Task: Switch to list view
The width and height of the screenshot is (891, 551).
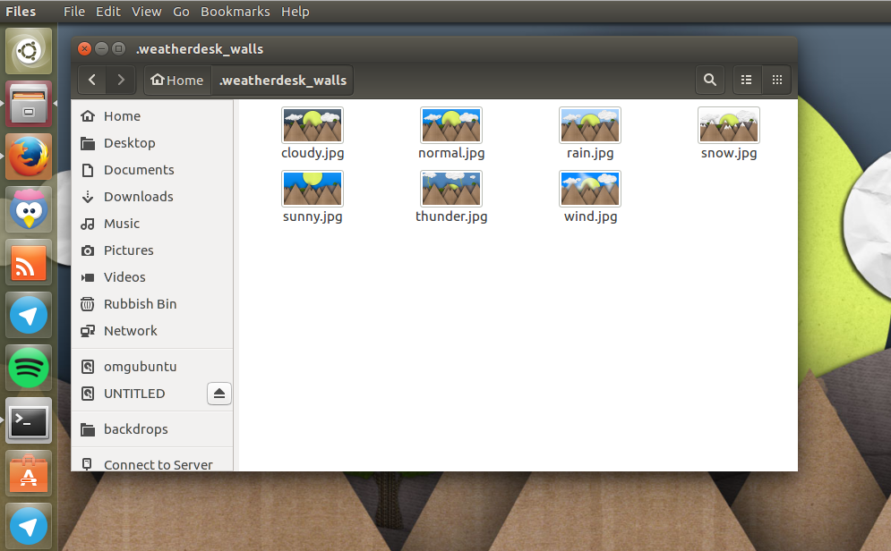Action: coord(746,80)
